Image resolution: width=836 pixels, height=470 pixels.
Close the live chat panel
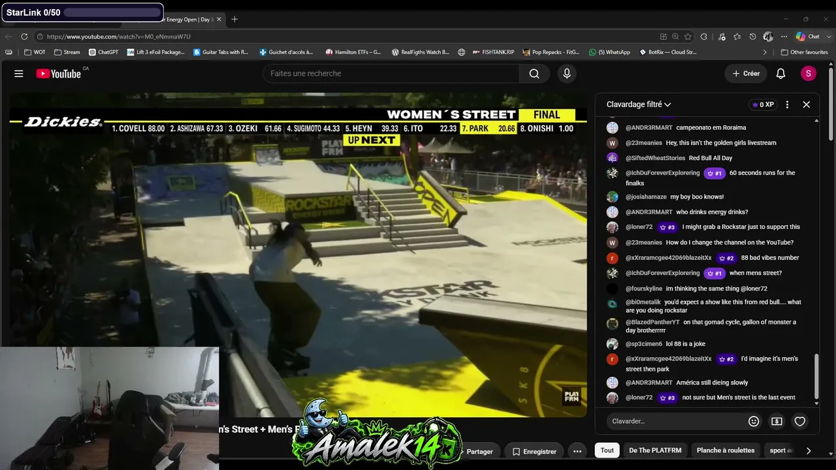tap(807, 104)
